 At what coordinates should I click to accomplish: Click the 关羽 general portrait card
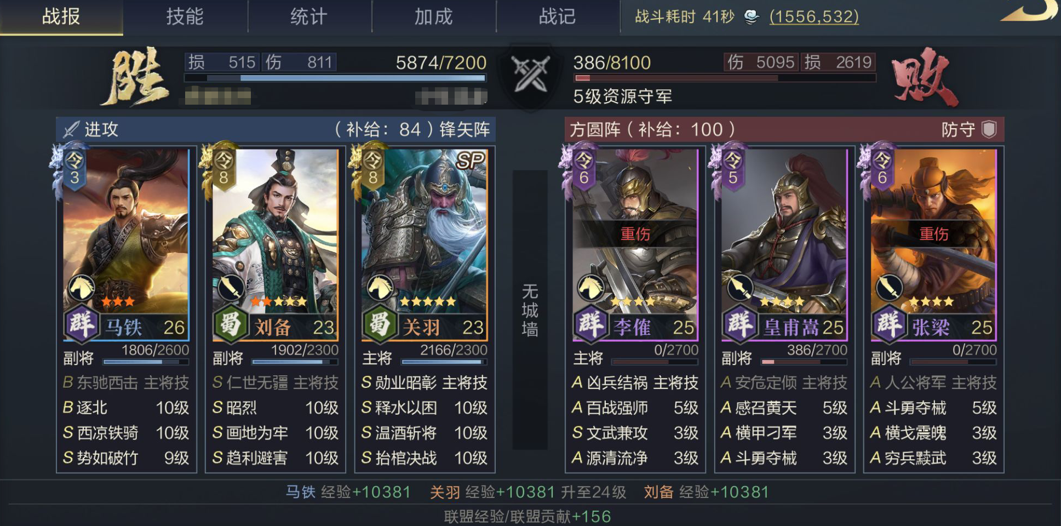pos(425,245)
